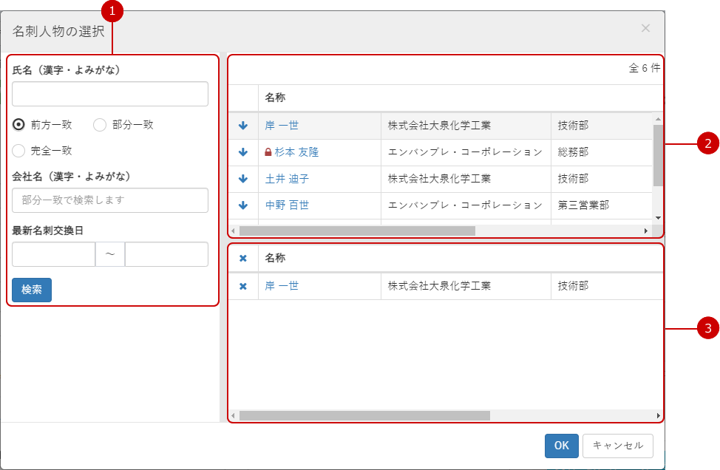This screenshot has width=720, height=470.
Task: Remove selected 岸 一世 with its X icon
Action: [243, 287]
